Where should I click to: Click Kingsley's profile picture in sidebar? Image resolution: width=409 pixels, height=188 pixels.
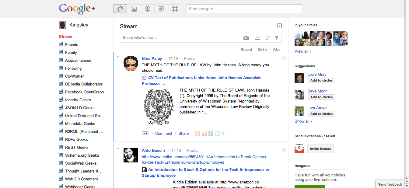click(x=63, y=25)
